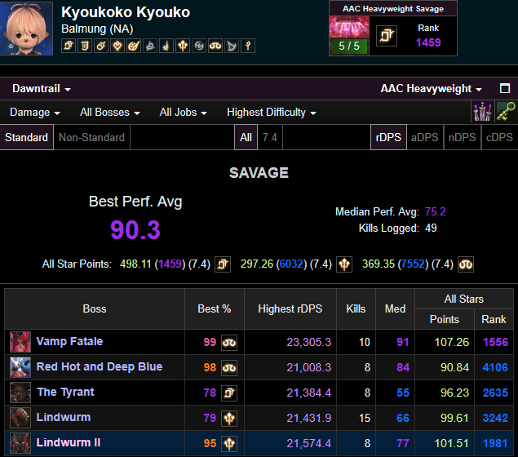
Task: Click the 21,574.4 rDPS value
Action: [308, 443]
